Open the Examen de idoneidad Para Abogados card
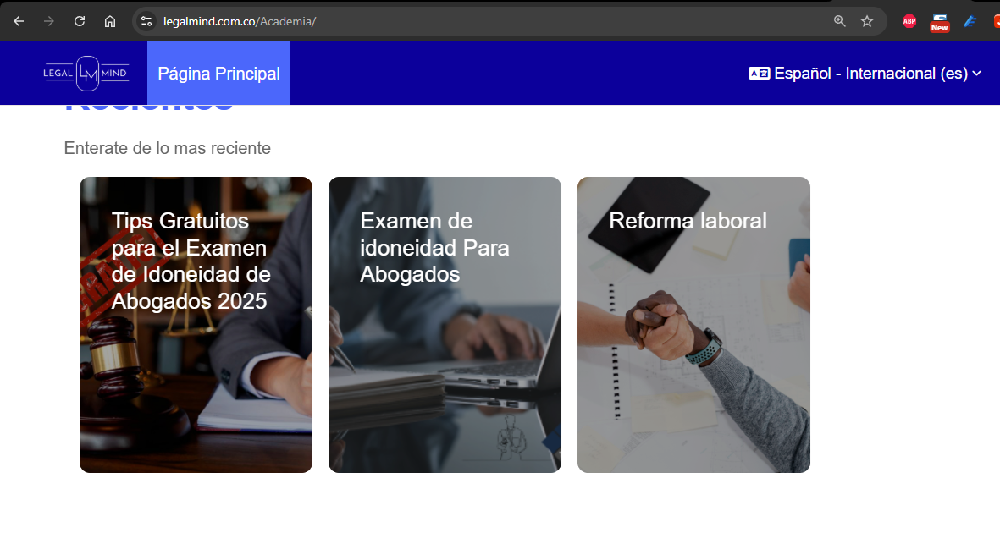This screenshot has width=1000, height=533. coord(445,325)
